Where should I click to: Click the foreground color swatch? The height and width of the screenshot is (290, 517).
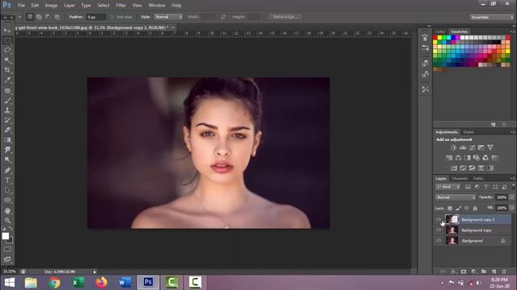(6, 236)
